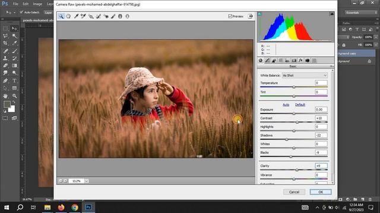Screen dimensions: 380x213
Task: Open the Image menu in Photoshop
Action: coord(37,4)
